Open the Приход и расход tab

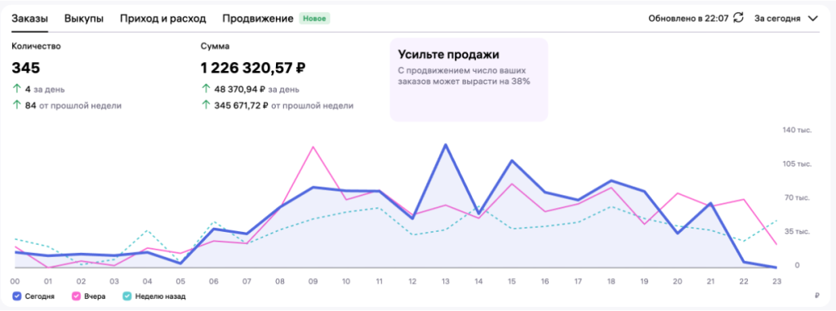[x=162, y=18]
